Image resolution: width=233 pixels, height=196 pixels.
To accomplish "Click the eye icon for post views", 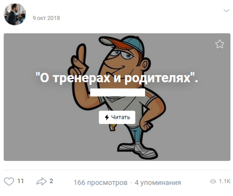I will pyautogui.click(x=213, y=181).
